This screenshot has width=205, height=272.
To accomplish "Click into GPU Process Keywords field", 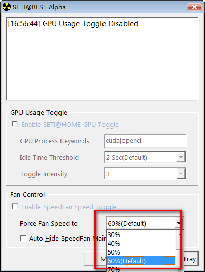I will [x=145, y=141].
